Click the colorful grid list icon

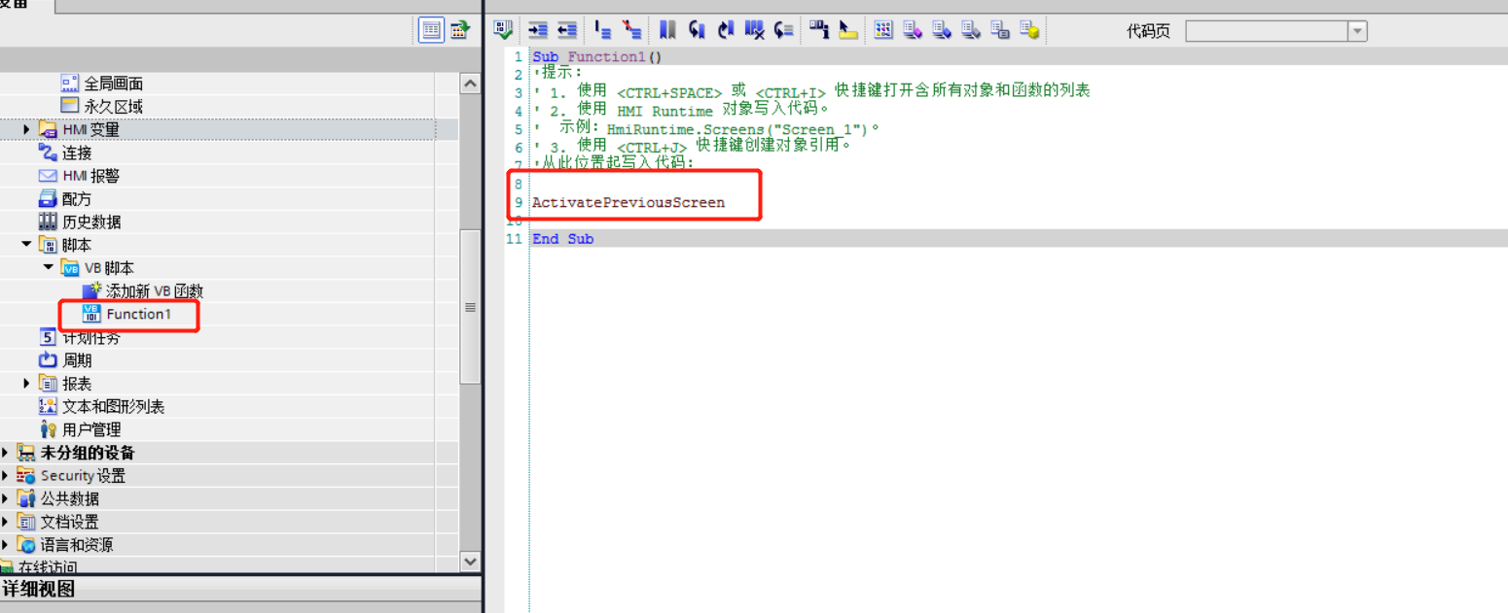[883, 30]
